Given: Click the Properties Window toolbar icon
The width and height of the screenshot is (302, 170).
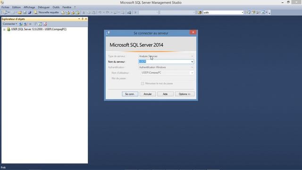Looking at the screenshot, I should point(253,13).
